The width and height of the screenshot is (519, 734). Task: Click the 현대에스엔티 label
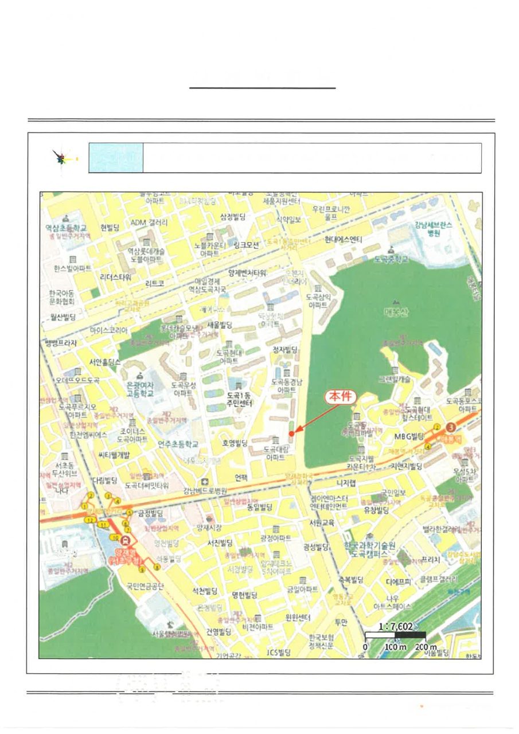click(344, 239)
